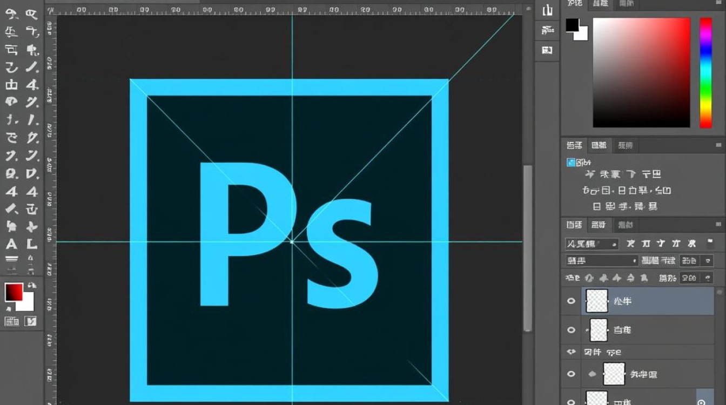Switch to the second tab of the Color panel
The image size is (726, 405).
point(600,4)
